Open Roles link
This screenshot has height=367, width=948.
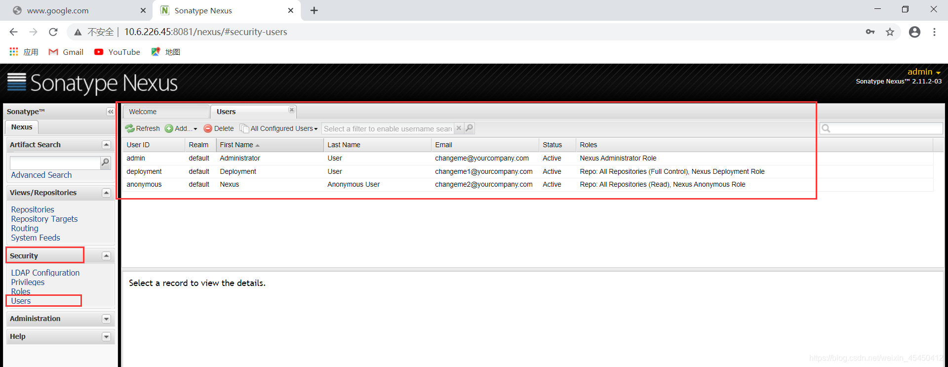point(21,291)
